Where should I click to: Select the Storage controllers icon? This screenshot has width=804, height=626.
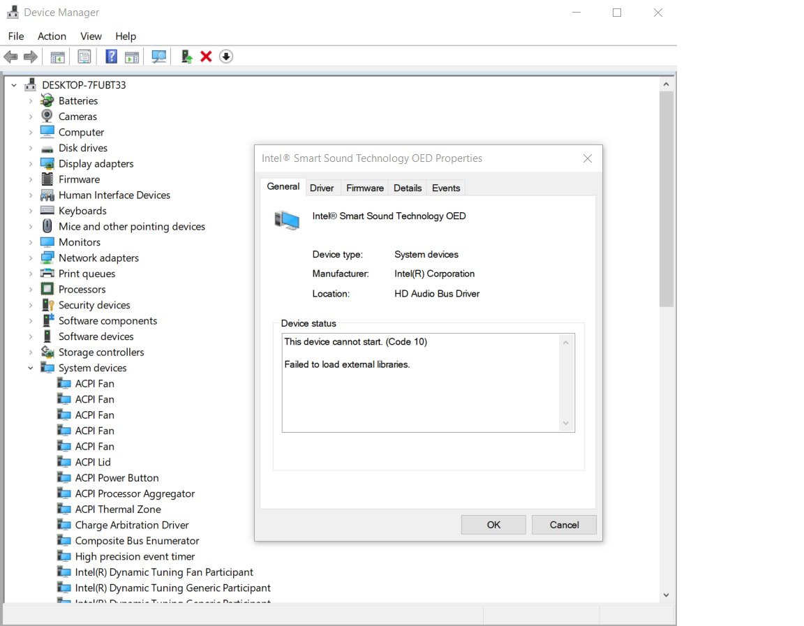47,352
